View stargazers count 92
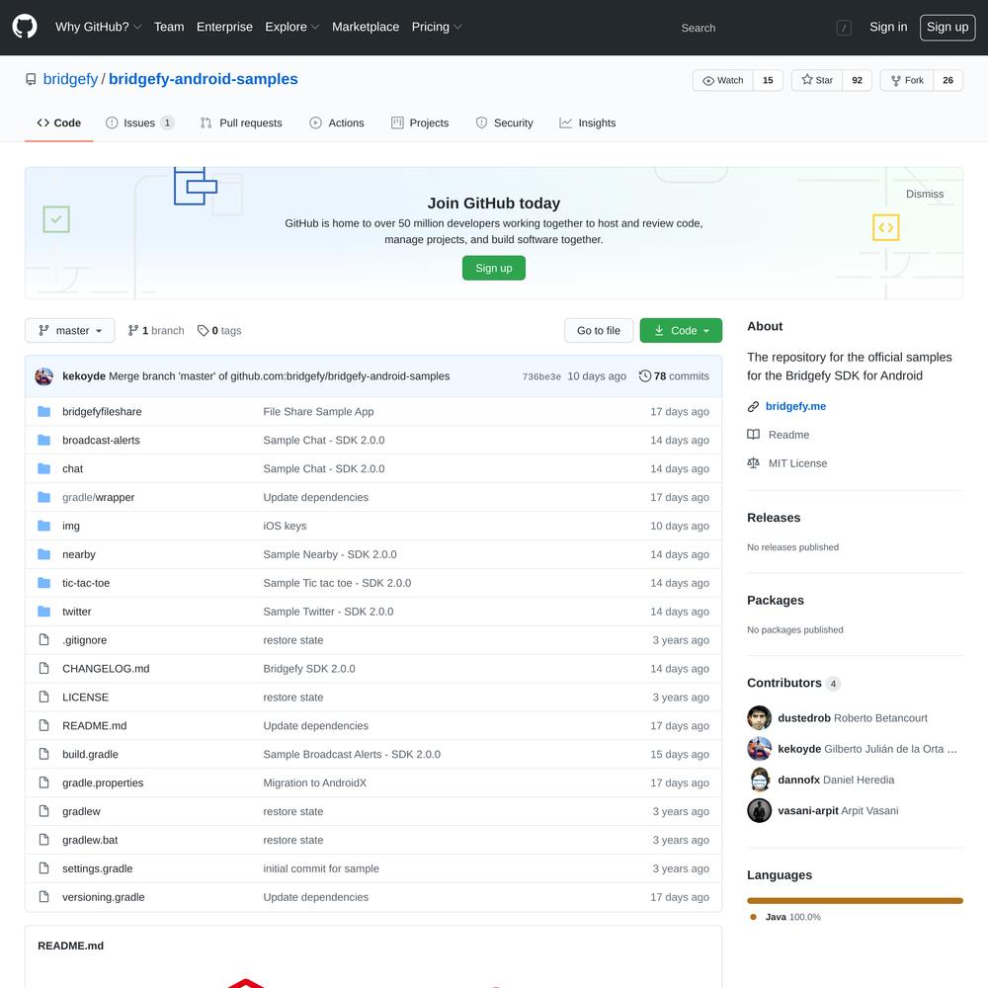Image resolution: width=988 pixels, height=988 pixels. point(857,80)
